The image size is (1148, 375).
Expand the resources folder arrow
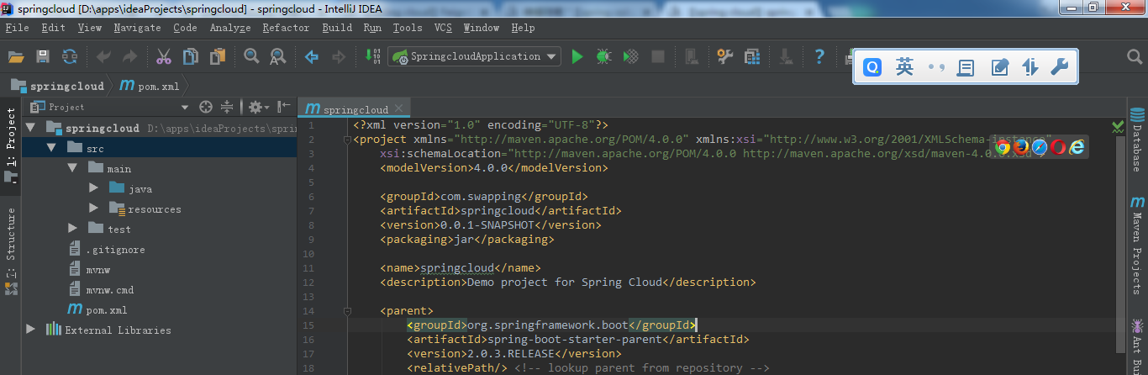pyautogui.click(x=94, y=209)
